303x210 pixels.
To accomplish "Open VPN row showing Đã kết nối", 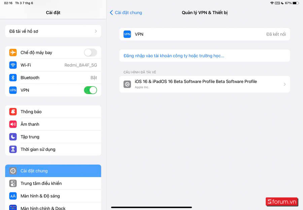I will coord(205,34).
